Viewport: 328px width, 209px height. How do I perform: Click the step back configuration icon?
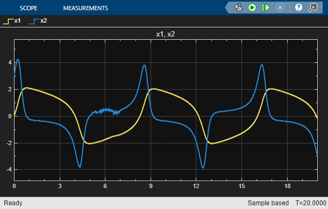[x=238, y=8]
